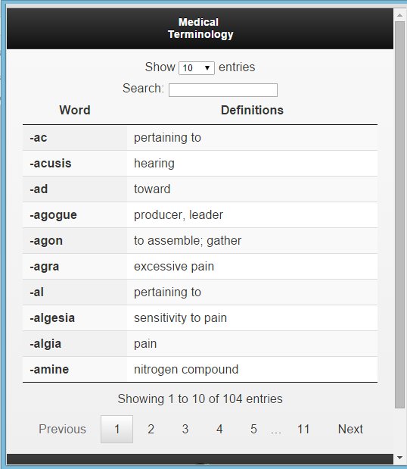Go to page 5 of results
Image resolution: width=407 pixels, height=469 pixels.
coord(253,429)
